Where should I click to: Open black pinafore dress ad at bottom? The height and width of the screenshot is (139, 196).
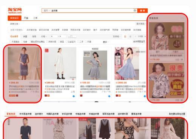pyautogui.click(x=96, y=128)
